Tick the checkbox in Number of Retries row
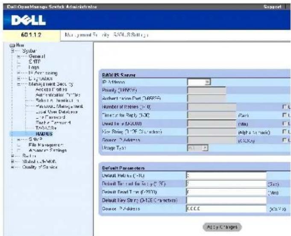291x236 pixels. (x=284, y=107)
